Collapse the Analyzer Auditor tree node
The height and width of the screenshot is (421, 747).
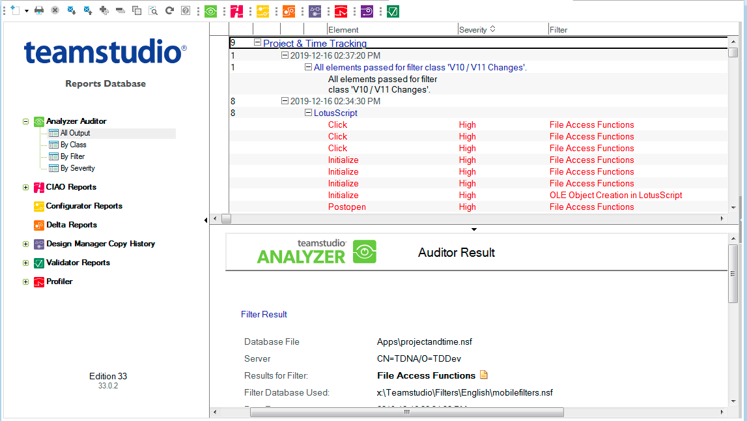tap(26, 122)
